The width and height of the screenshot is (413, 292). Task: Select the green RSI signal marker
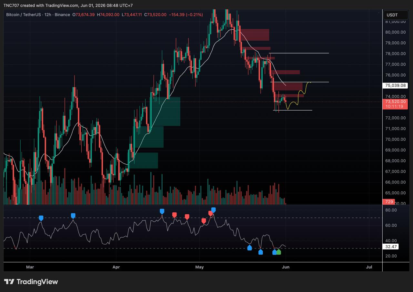(x=279, y=252)
